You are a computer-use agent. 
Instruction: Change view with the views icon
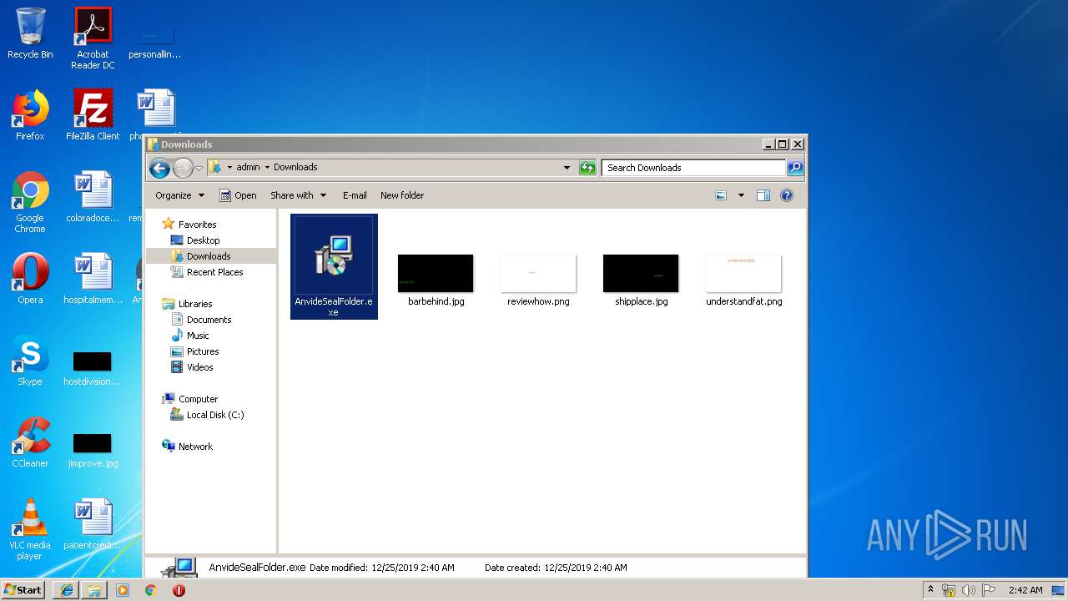721,195
